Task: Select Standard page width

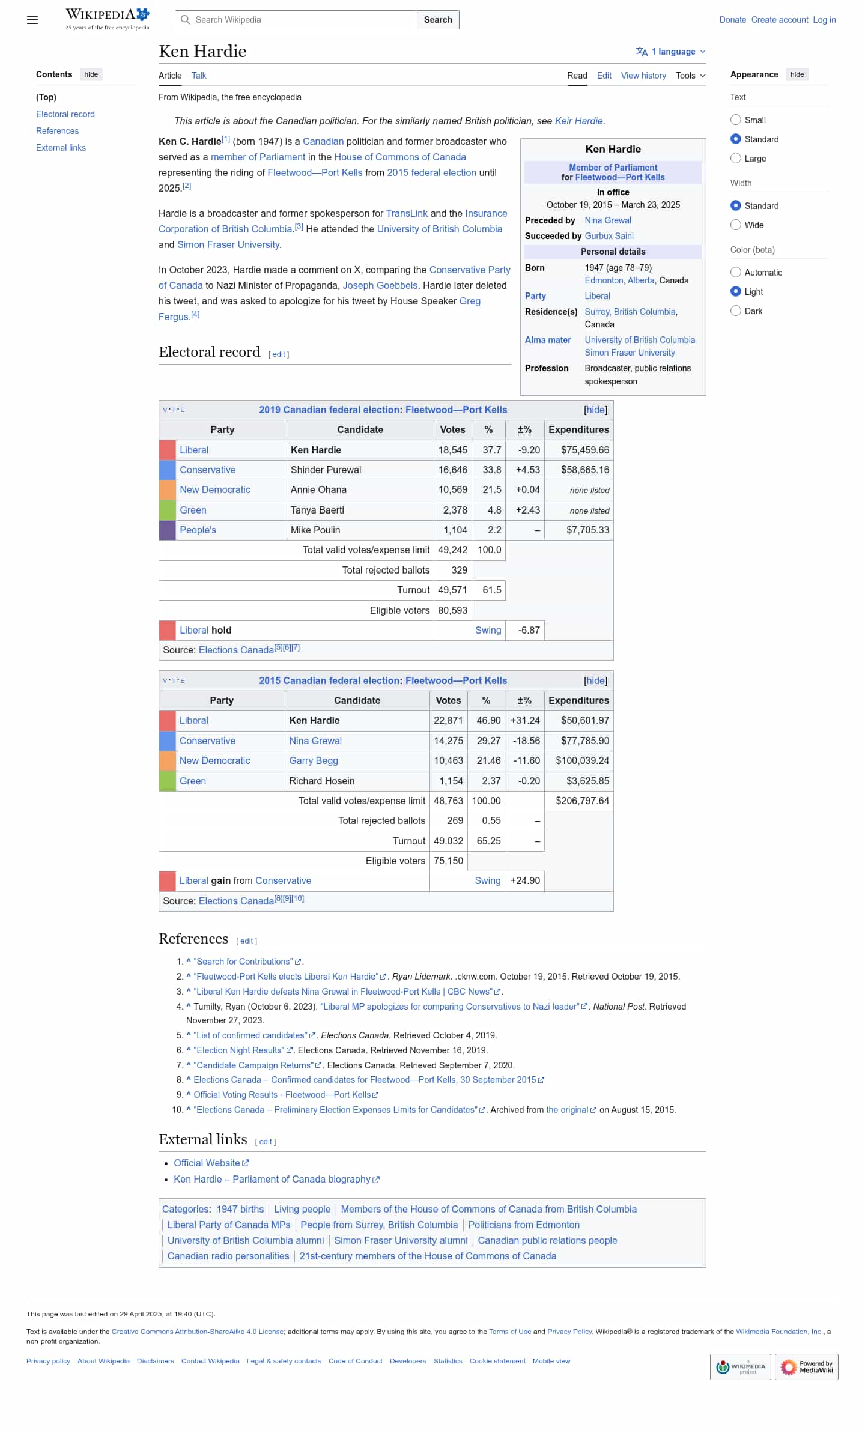Action: click(736, 205)
